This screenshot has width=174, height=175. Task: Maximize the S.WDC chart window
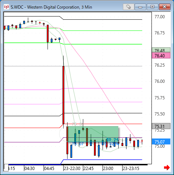[x=152, y=7]
